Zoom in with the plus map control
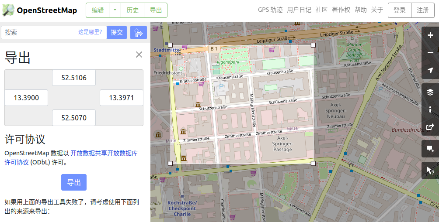439x222 pixels. click(x=430, y=35)
